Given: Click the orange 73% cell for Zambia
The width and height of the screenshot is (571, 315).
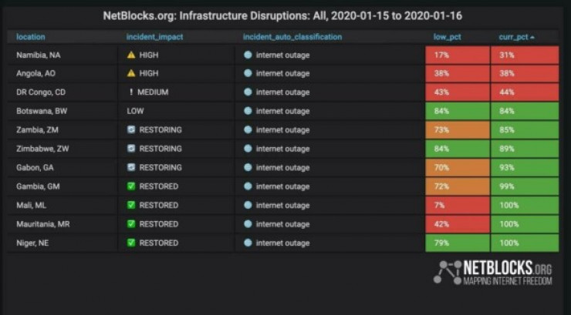Looking at the screenshot, I should (458, 130).
